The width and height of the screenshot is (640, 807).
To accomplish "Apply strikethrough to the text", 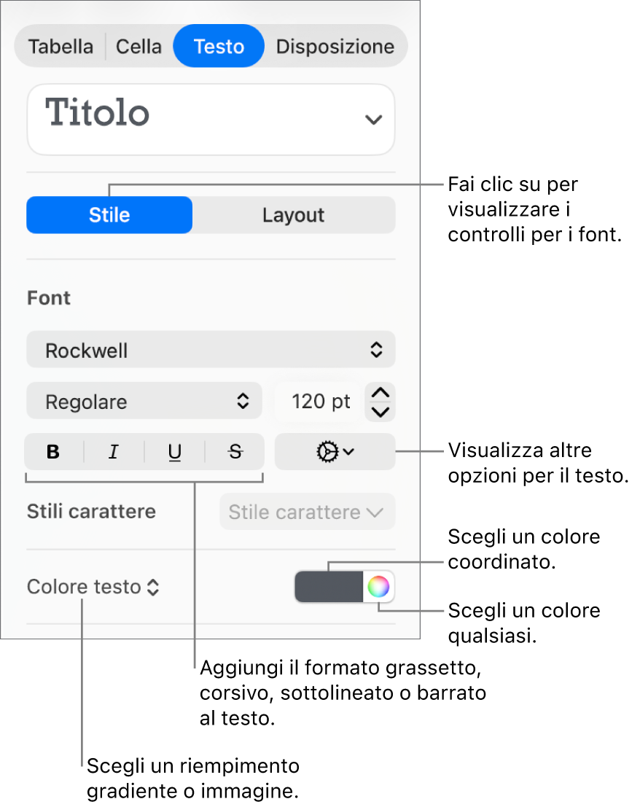I will point(235,452).
